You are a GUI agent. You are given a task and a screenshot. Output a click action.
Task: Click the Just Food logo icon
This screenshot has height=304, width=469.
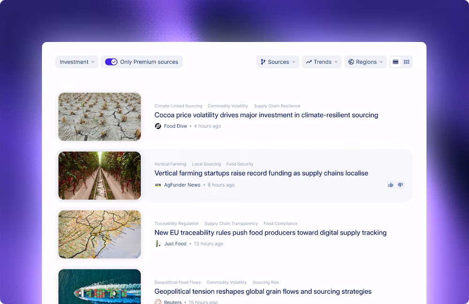click(158, 243)
